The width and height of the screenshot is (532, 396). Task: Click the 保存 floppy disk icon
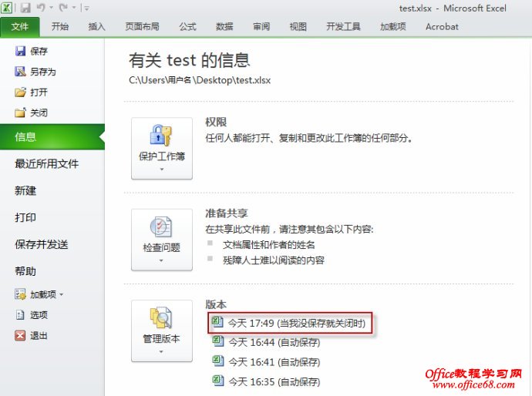(x=20, y=51)
